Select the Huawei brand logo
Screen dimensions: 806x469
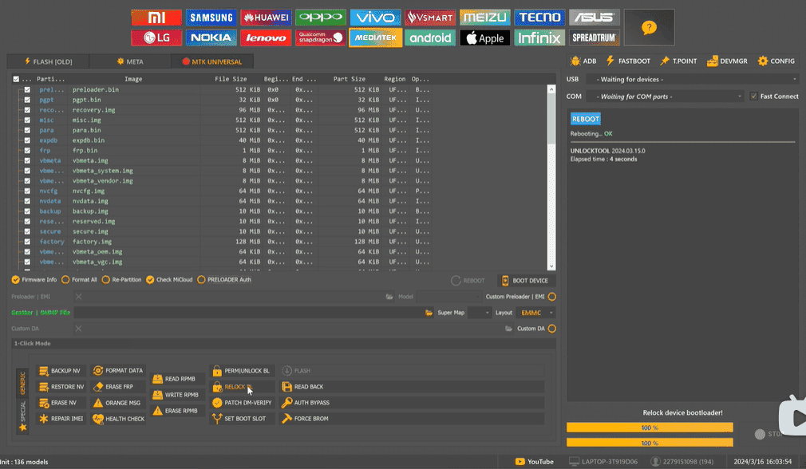pos(266,18)
